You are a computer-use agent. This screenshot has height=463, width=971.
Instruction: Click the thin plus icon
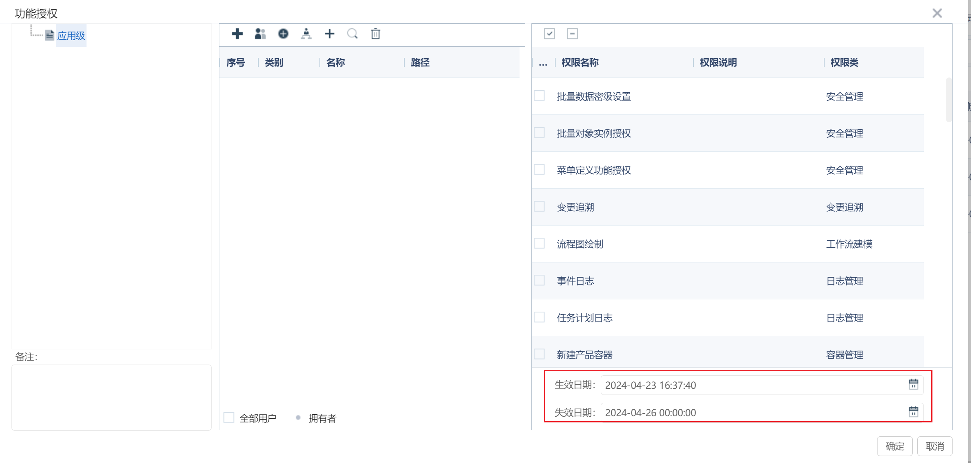[x=329, y=34]
